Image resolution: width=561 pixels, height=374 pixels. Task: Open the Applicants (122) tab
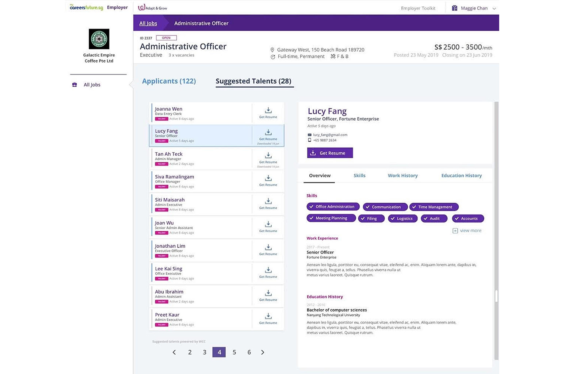(x=169, y=81)
